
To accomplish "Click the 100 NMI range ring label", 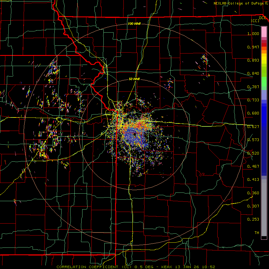I will click(134, 24).
